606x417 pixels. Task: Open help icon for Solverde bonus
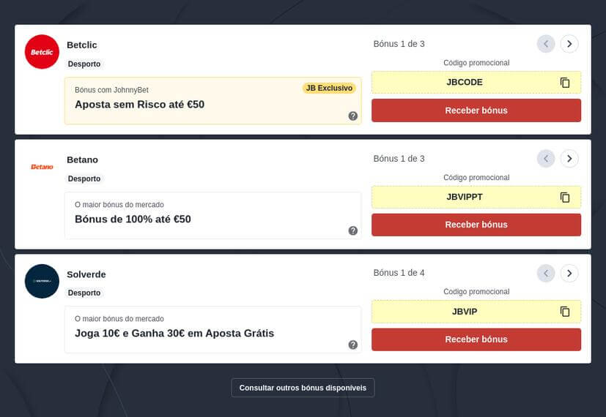click(353, 345)
